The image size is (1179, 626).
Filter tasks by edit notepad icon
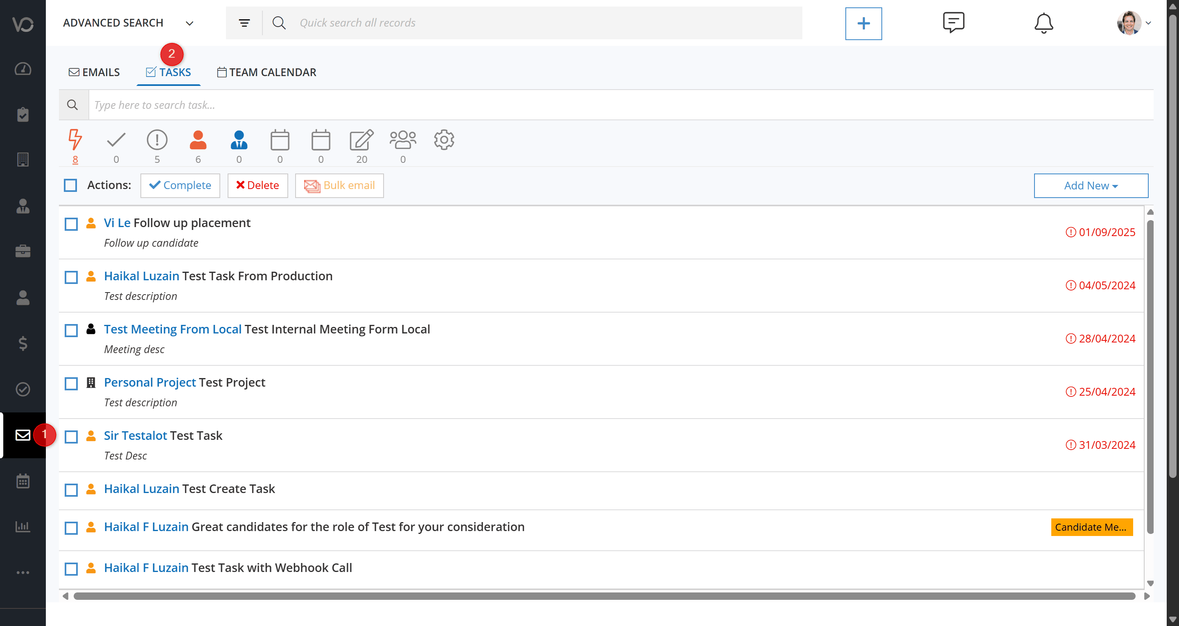pyautogui.click(x=361, y=140)
